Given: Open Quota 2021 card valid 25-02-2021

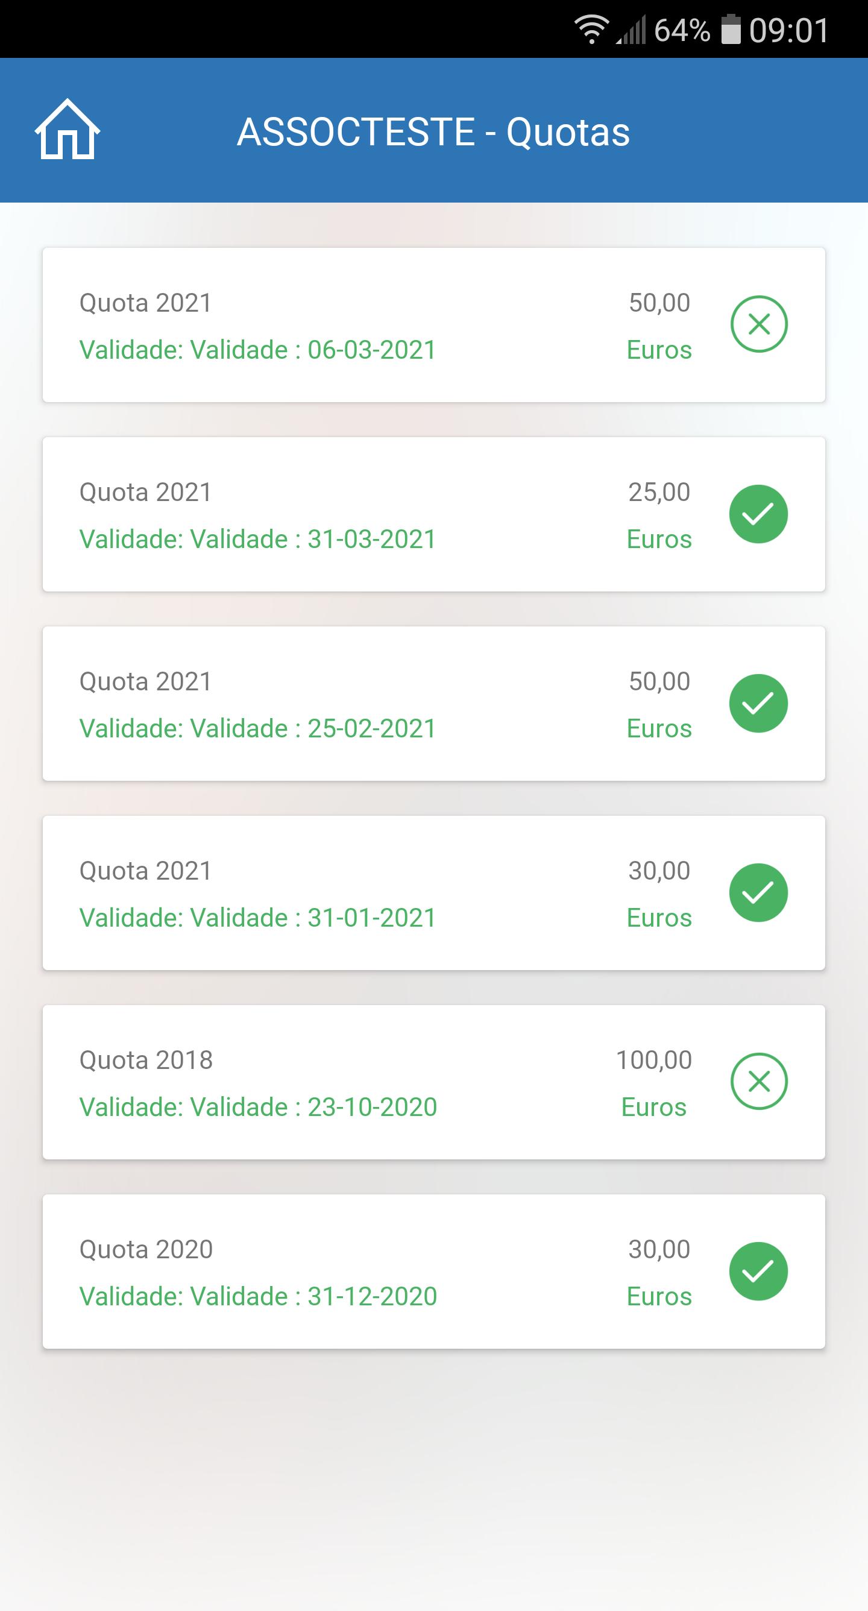Looking at the screenshot, I should coord(434,704).
